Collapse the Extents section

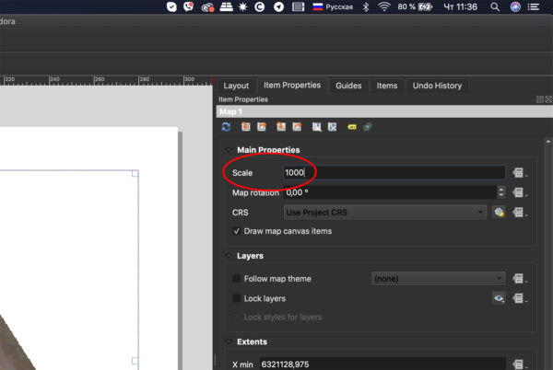tap(229, 341)
